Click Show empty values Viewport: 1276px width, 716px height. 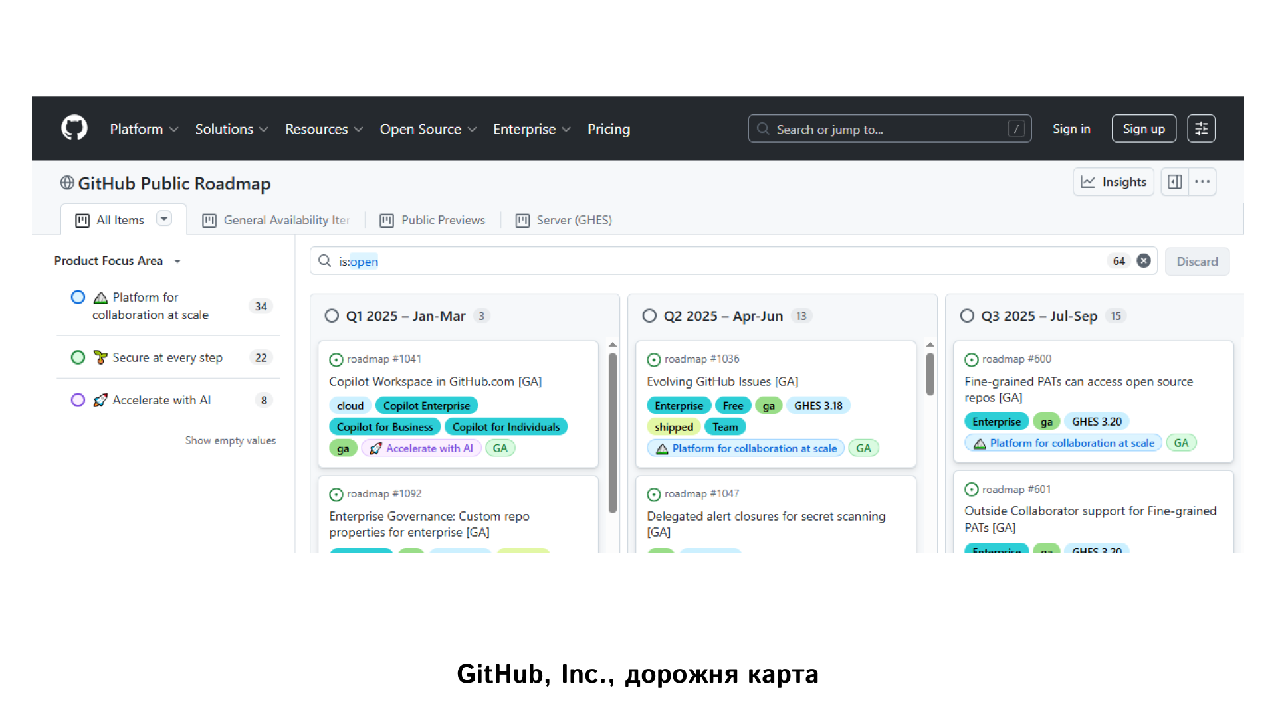pos(231,440)
